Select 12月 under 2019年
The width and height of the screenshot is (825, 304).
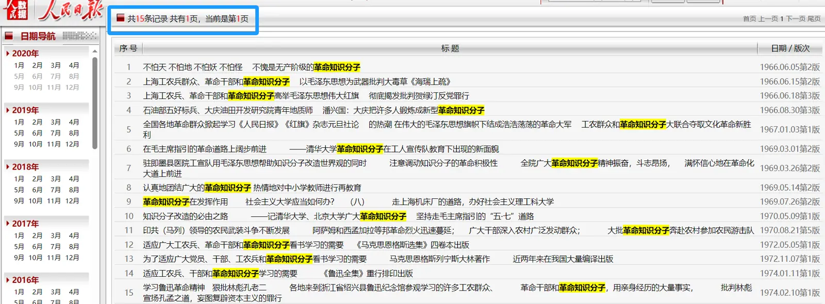[72, 144]
